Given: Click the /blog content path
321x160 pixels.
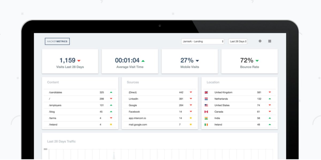Looking at the screenshot, I should (x=52, y=112).
